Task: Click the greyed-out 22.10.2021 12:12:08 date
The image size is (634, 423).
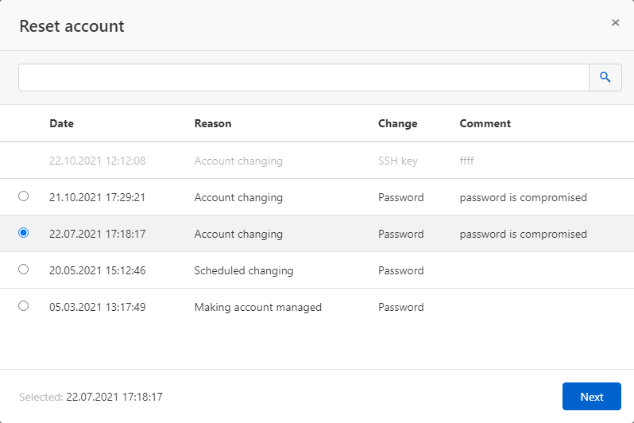Action: (x=97, y=161)
